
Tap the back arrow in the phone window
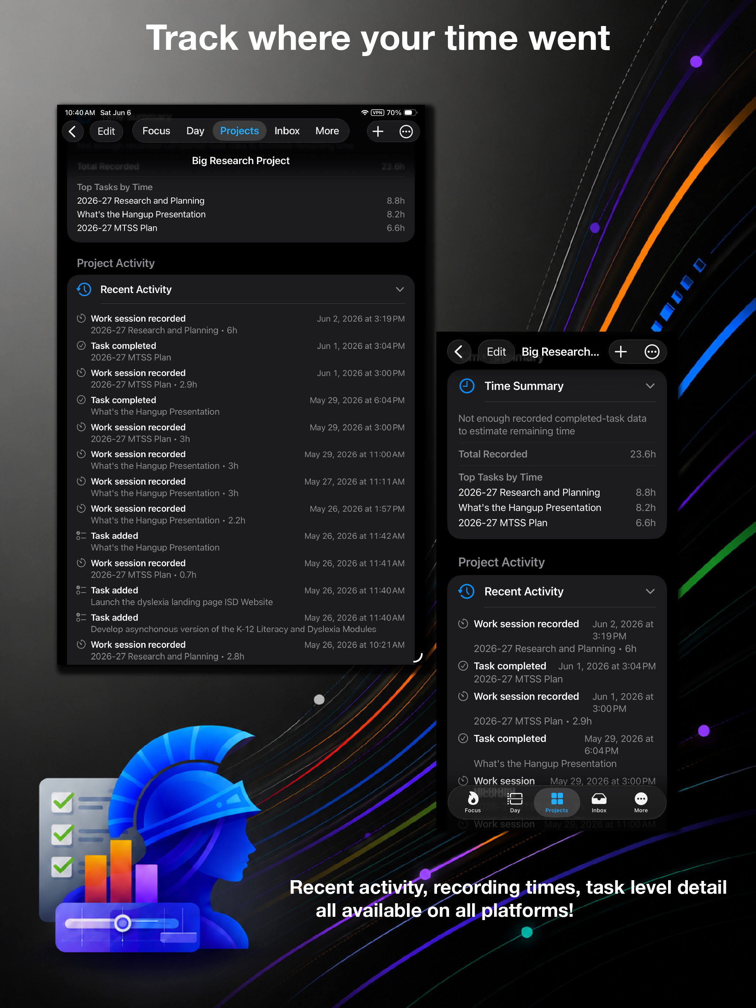tap(459, 351)
